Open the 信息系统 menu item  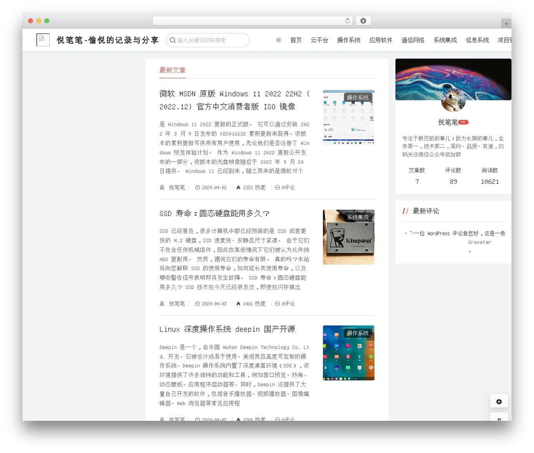coord(477,40)
